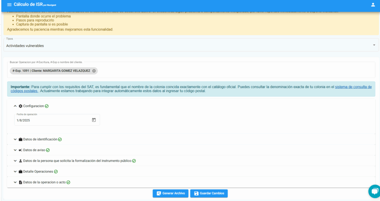Click the Fecha de operación date field
Screen dimensions: 380x201
52,120
